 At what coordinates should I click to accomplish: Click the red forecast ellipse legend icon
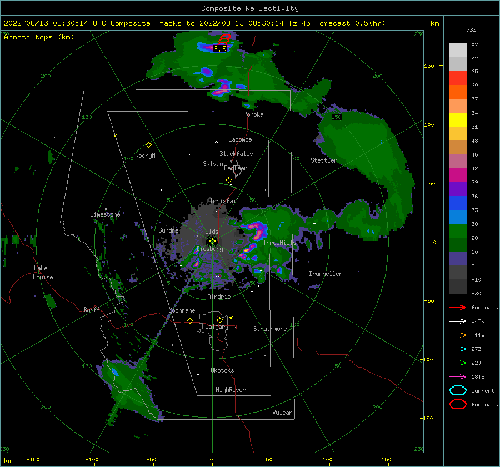(458, 404)
